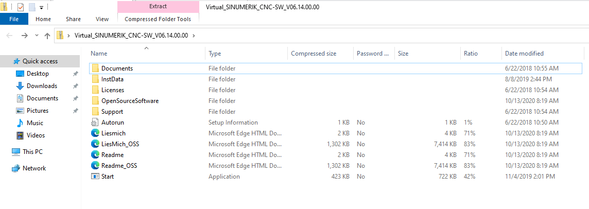Click the Forward navigation arrow
Screen dimensions: 589x209
pyautogui.click(x=24, y=36)
